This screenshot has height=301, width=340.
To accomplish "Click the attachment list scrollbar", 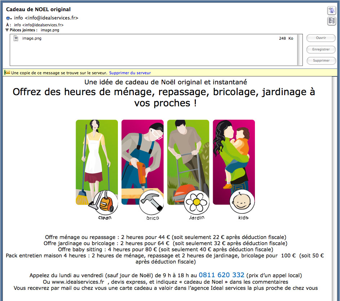I will pyautogui.click(x=300, y=50).
